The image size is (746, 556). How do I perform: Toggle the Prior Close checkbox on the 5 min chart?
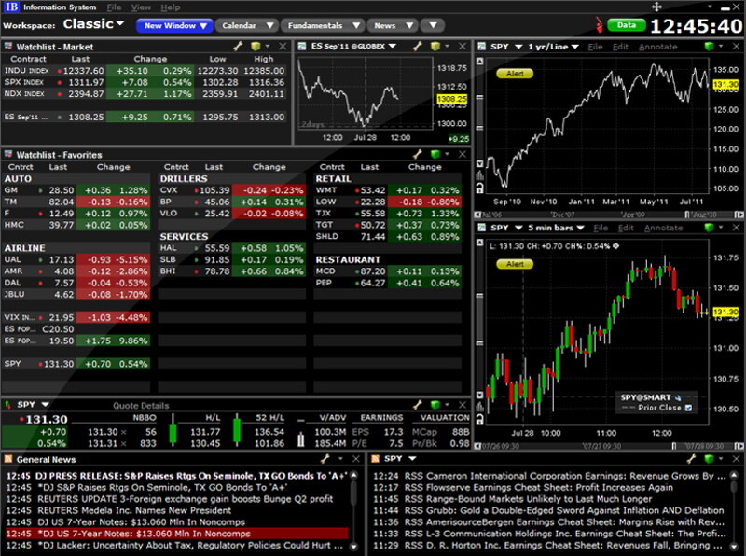coord(690,408)
